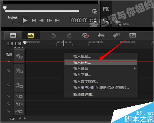Viewport: 154px width, 123px height.
Task: Open the +/- chapter cue dropdown
Action: point(19,47)
